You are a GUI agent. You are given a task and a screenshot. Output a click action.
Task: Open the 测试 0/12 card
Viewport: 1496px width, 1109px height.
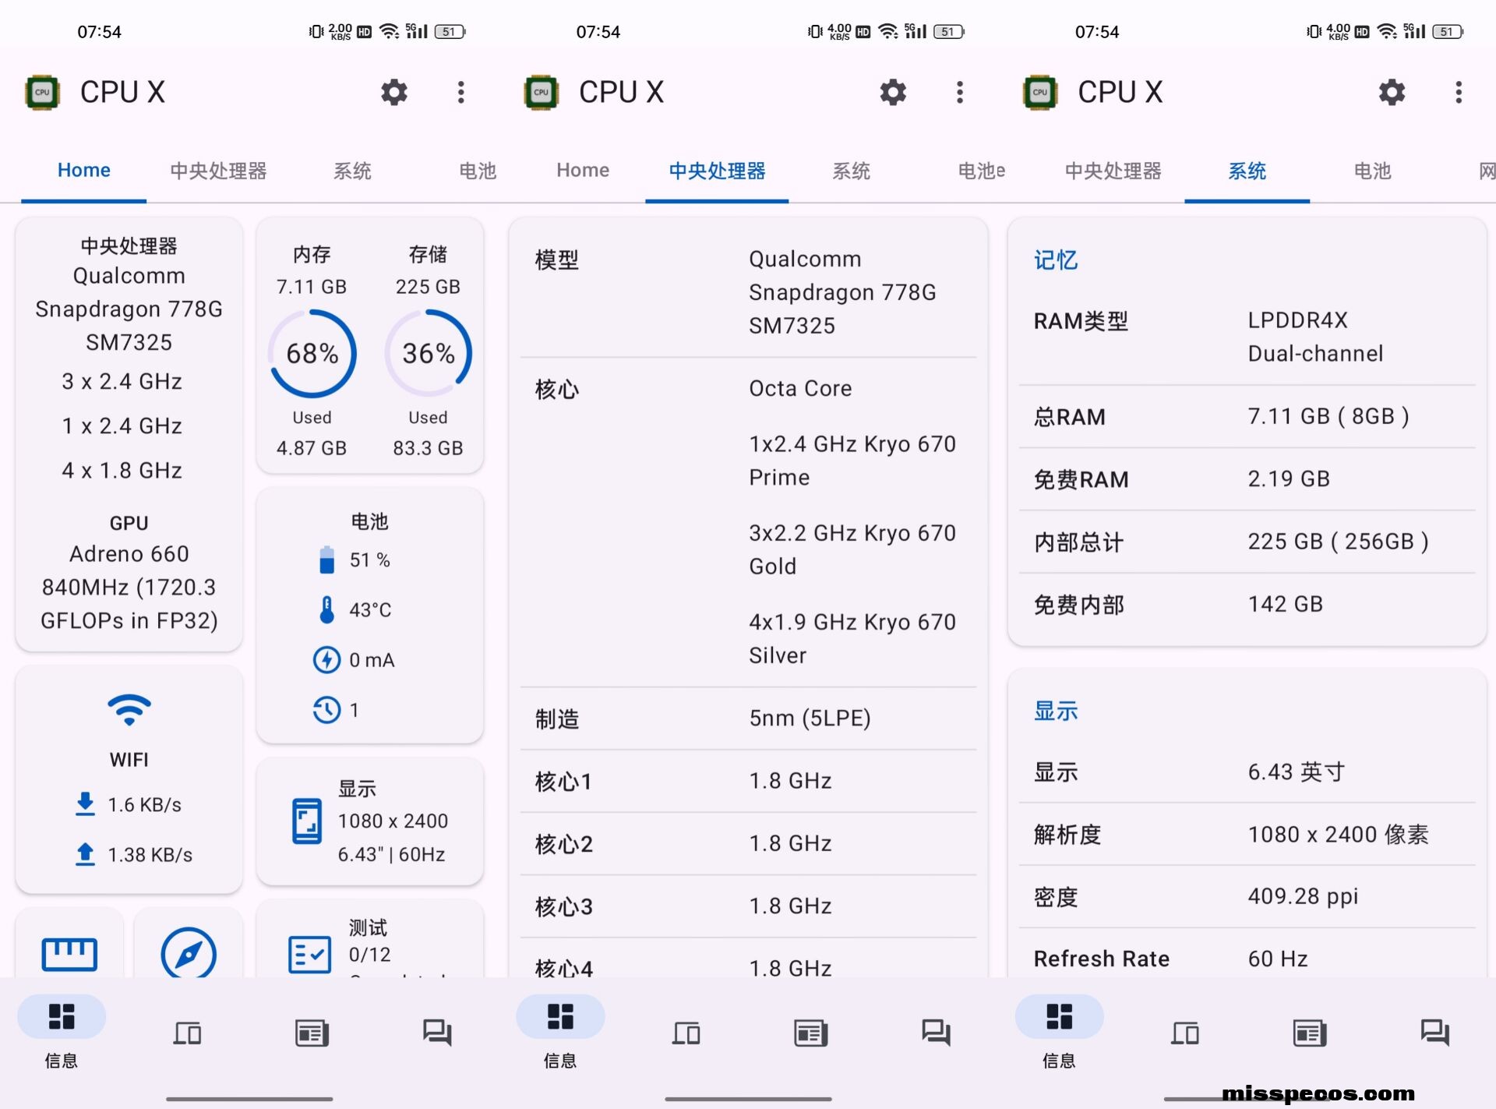[x=370, y=940]
